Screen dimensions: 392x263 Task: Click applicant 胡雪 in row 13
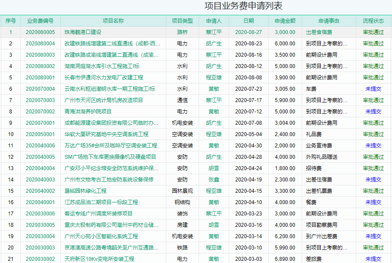click(214, 168)
